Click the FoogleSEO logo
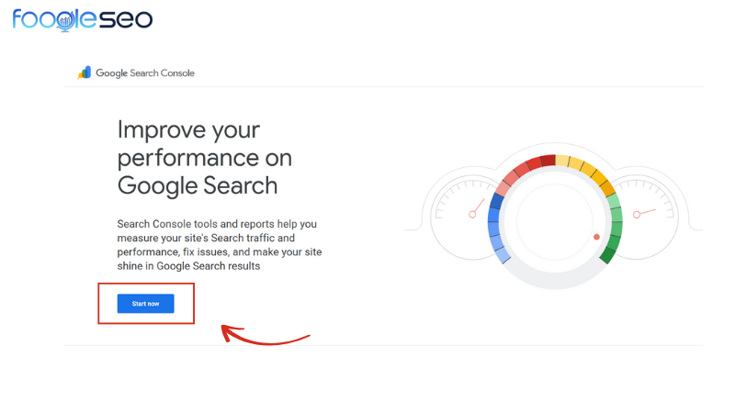The height and width of the screenshot is (413, 735). [x=83, y=18]
